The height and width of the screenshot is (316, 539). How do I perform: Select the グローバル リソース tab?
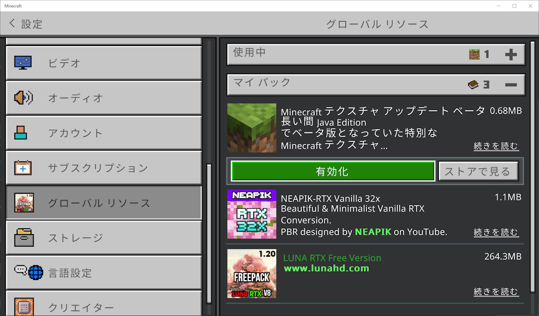click(104, 203)
